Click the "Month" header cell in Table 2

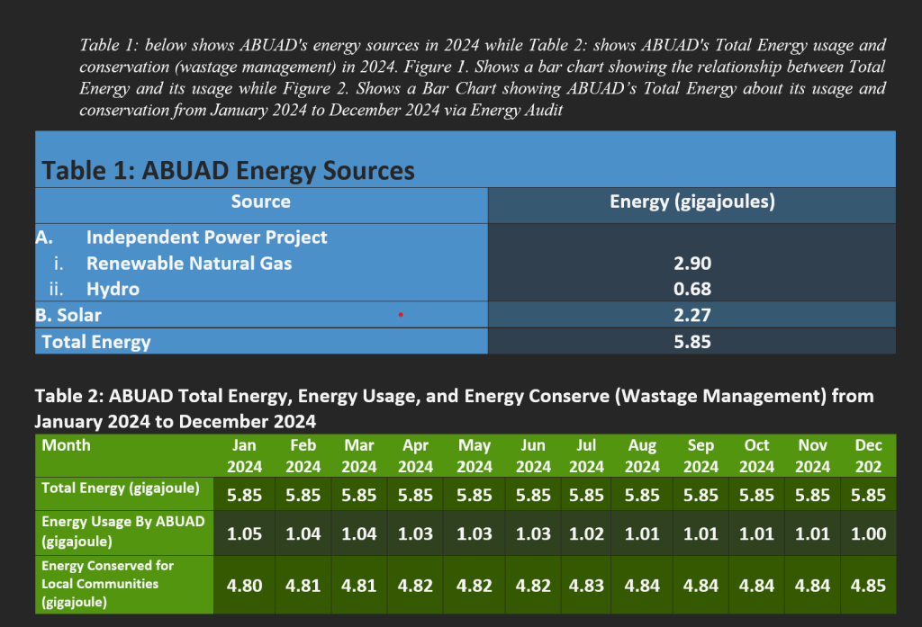click(66, 445)
